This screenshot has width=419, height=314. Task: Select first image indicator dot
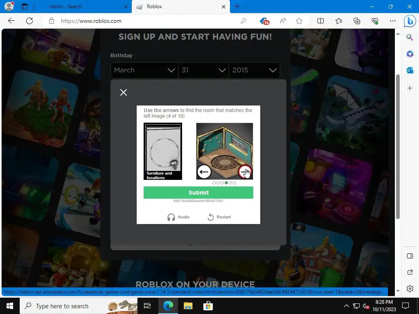(214, 183)
